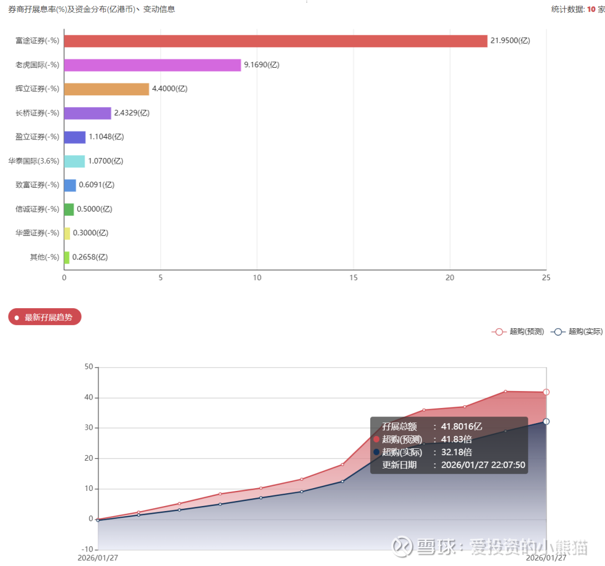Viewport: 605px width, 566px height.
Task: Click the 最新孖展趋势 button
Action: 45,317
